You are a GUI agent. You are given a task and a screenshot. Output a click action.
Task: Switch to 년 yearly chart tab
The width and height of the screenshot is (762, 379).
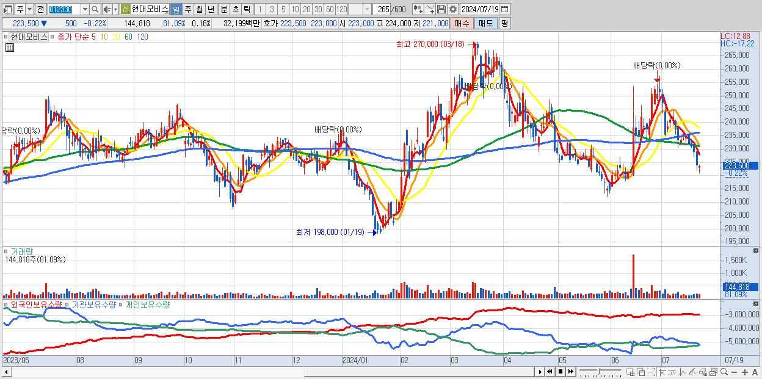(x=211, y=9)
